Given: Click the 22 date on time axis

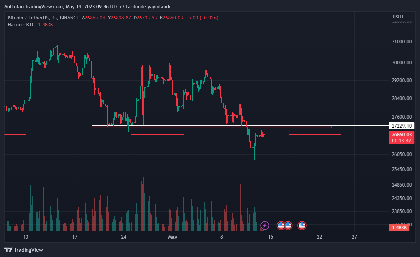Looking at the screenshot, I should [319, 237].
